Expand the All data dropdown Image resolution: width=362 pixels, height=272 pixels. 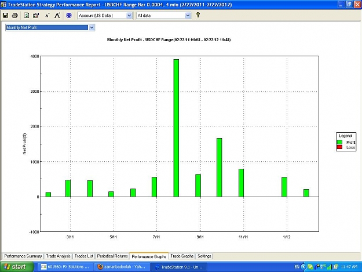[x=188, y=16]
